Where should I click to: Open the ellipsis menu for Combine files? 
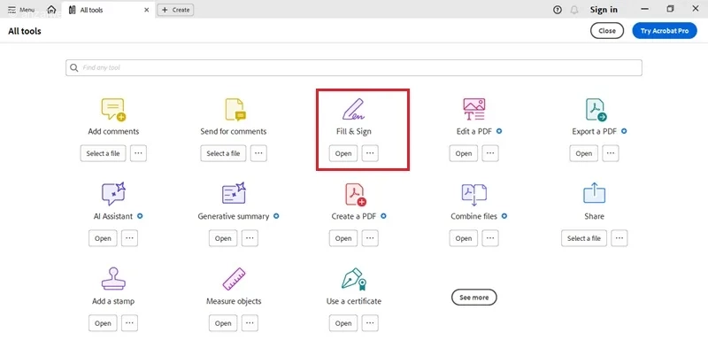(490, 238)
